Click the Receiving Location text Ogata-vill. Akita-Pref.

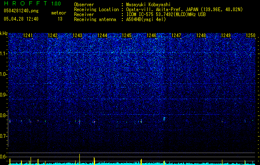click(x=154, y=9)
